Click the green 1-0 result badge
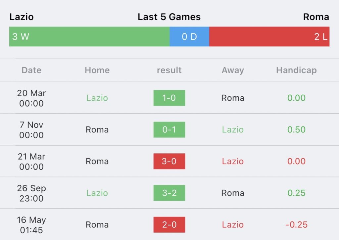Screen dimensions: 339x240 (169, 98)
